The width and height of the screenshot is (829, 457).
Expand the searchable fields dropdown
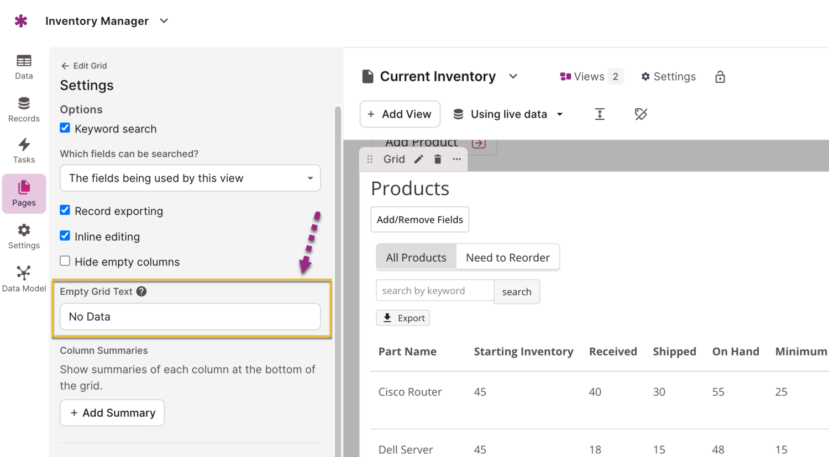coord(190,178)
